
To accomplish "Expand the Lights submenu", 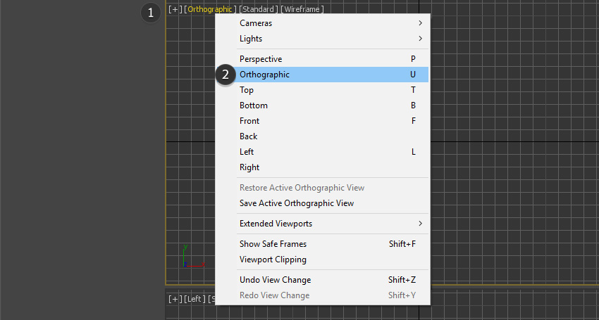I will point(251,39).
